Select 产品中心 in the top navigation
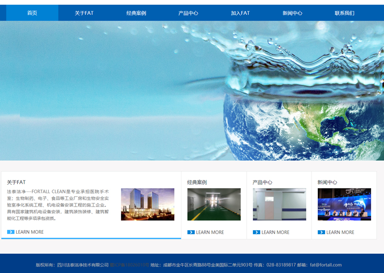The height and width of the screenshot is (273, 384). coord(188,13)
